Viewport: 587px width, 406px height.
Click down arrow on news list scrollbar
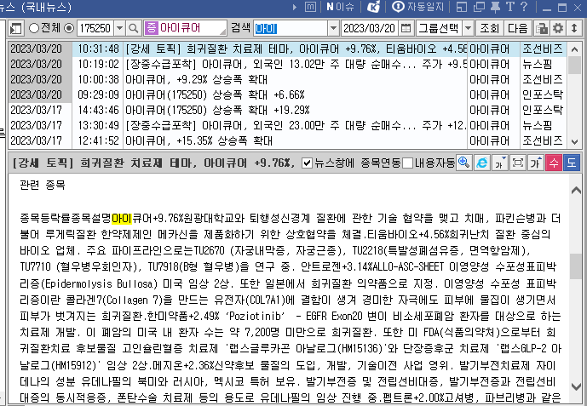pos(574,141)
